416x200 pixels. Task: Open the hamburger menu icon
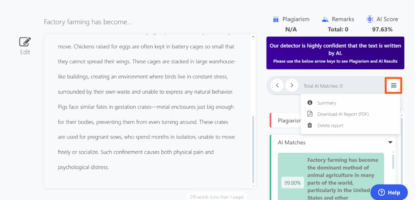coord(393,85)
